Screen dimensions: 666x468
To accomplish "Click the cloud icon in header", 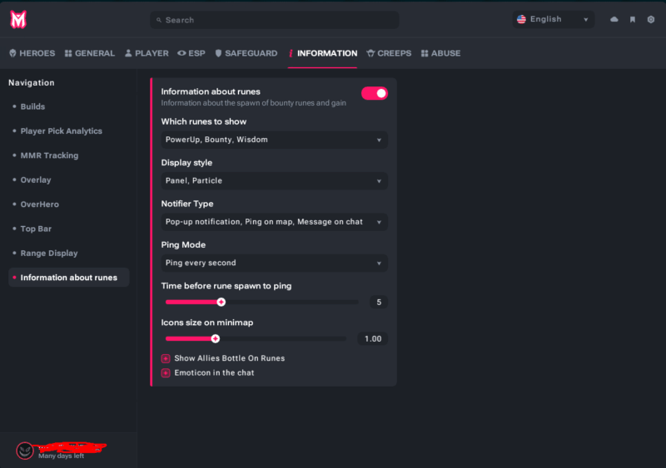I will [614, 19].
